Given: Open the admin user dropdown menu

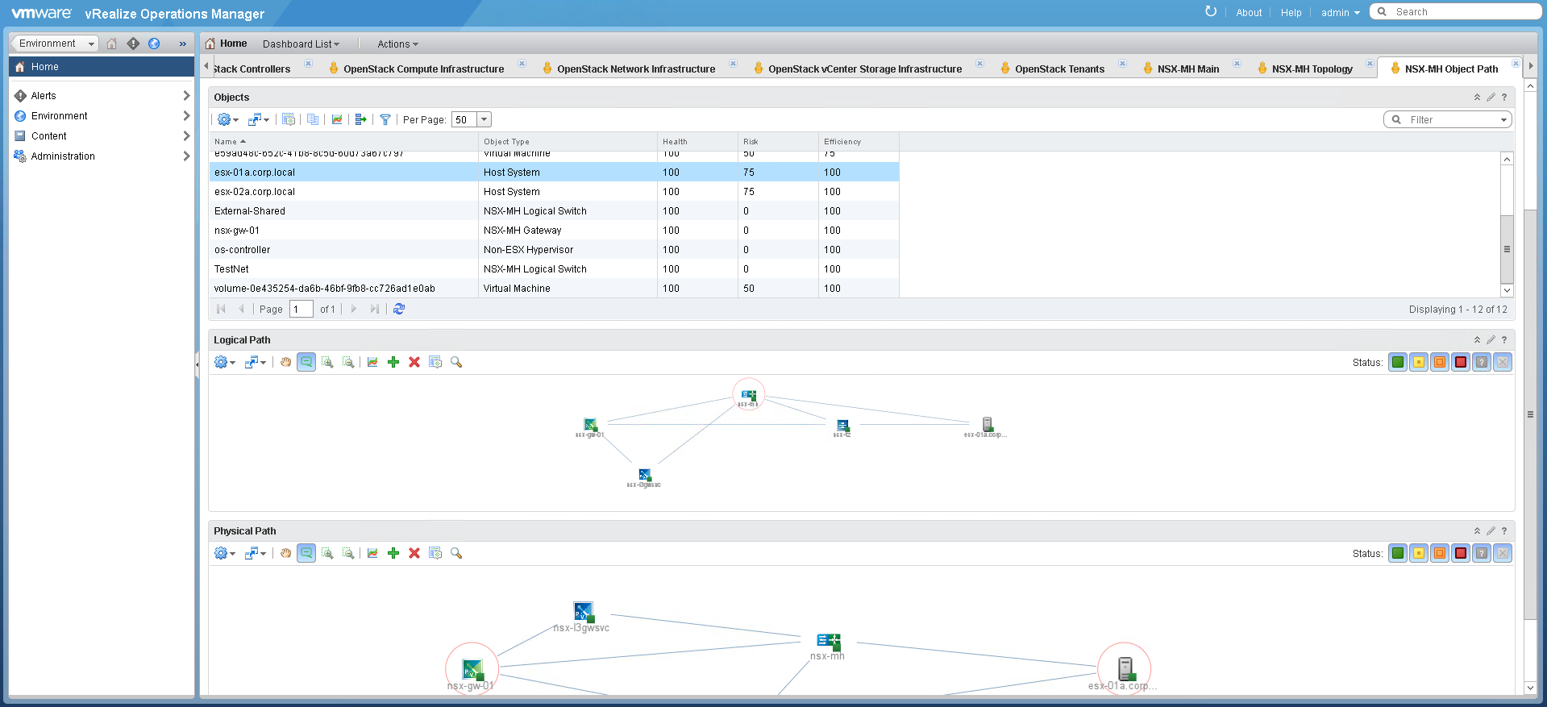Looking at the screenshot, I should coord(1340,13).
